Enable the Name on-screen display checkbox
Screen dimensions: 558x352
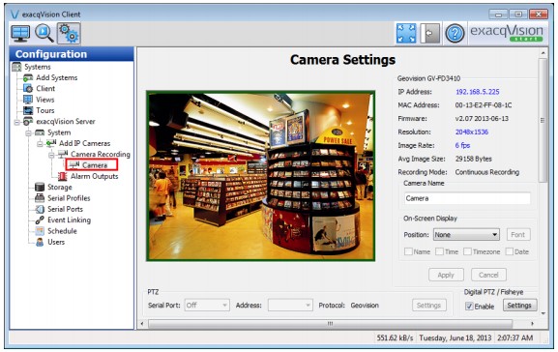point(408,251)
